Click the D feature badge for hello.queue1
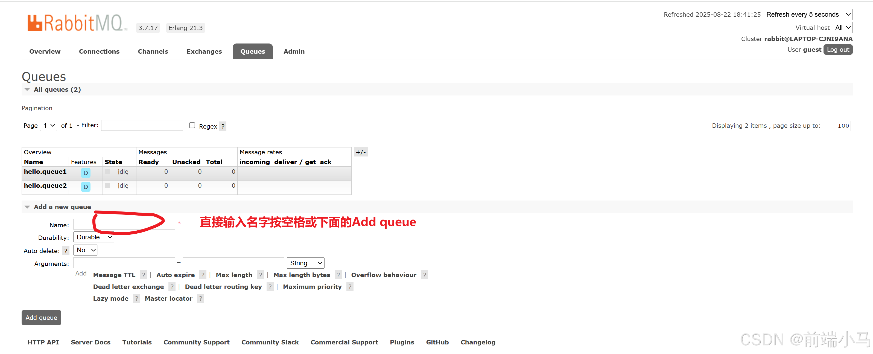The image size is (873, 354). point(85,173)
